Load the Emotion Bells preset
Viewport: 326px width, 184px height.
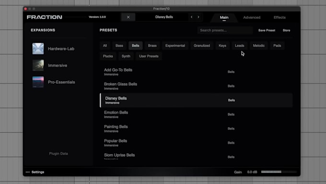(x=196, y=114)
